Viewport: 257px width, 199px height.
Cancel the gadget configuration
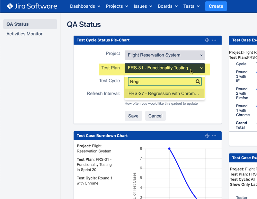pyautogui.click(x=155, y=116)
